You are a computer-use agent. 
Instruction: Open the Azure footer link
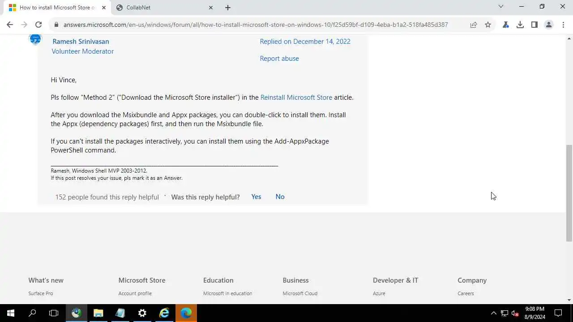pyautogui.click(x=379, y=293)
